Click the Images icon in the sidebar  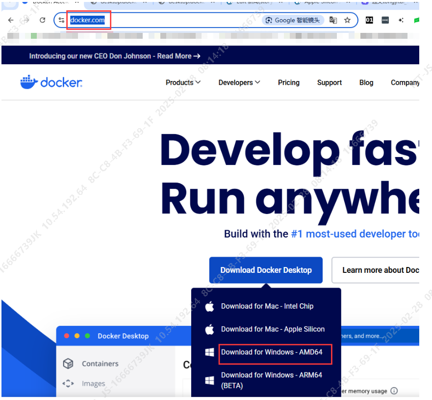tap(68, 383)
